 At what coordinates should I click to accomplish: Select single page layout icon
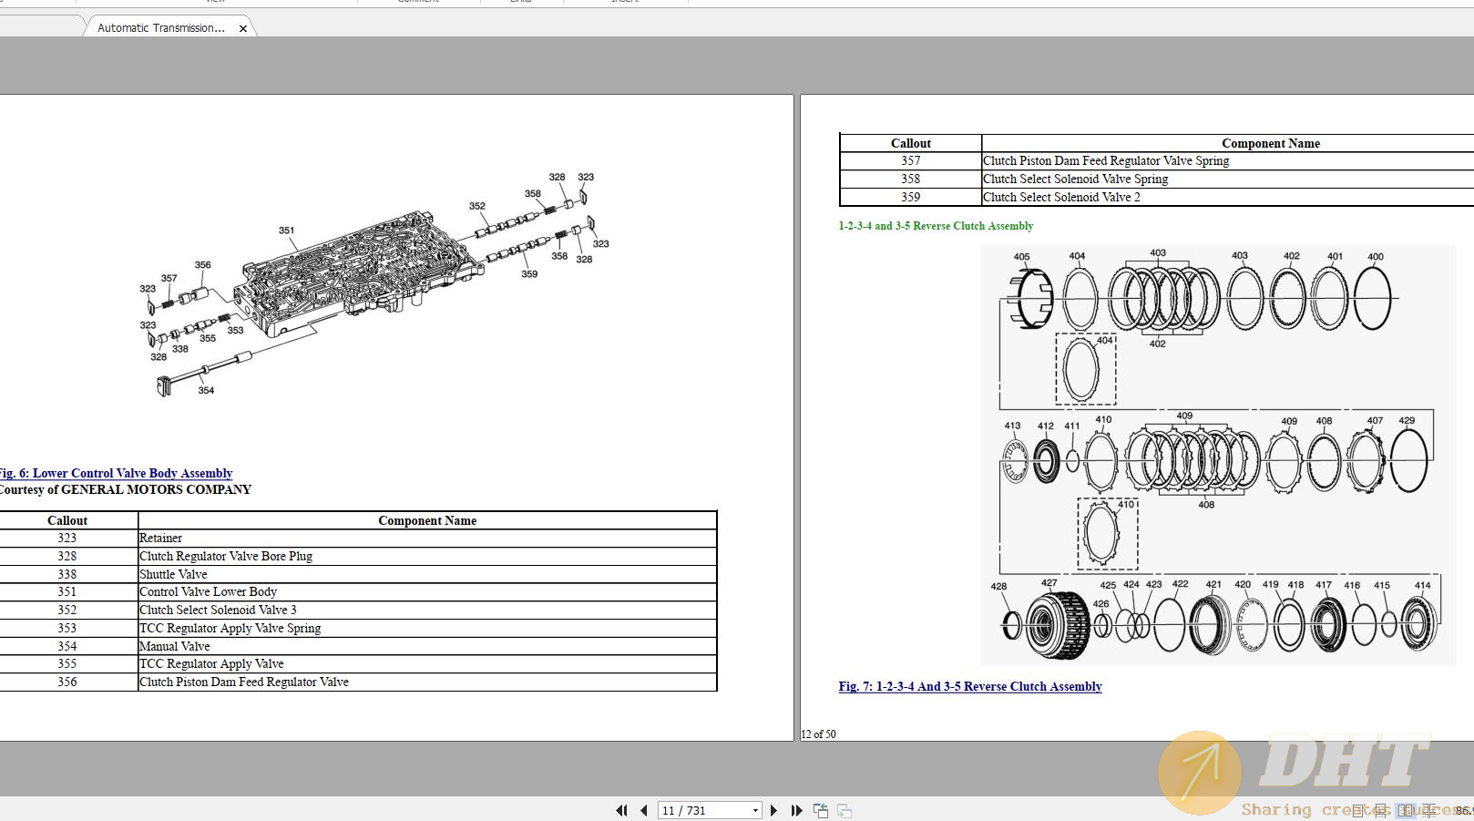pyautogui.click(x=1357, y=810)
